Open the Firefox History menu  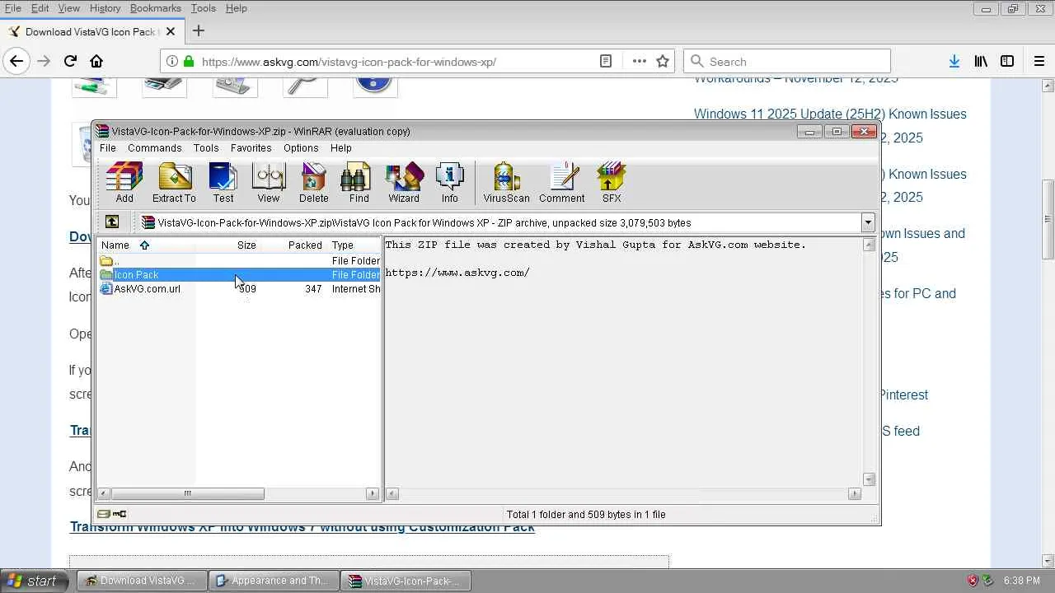pos(105,8)
